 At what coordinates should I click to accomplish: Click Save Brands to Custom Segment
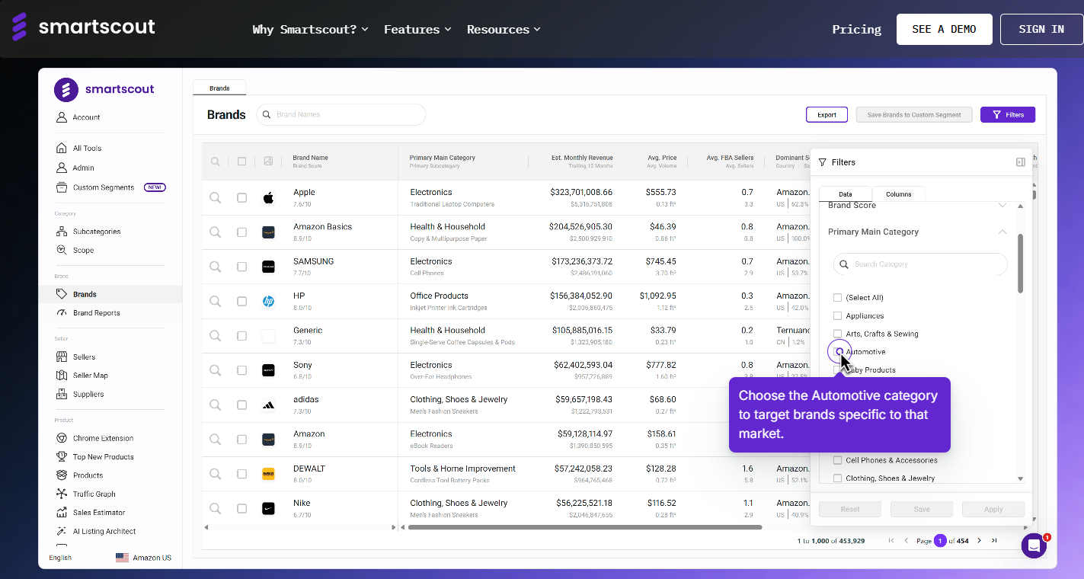click(x=914, y=115)
